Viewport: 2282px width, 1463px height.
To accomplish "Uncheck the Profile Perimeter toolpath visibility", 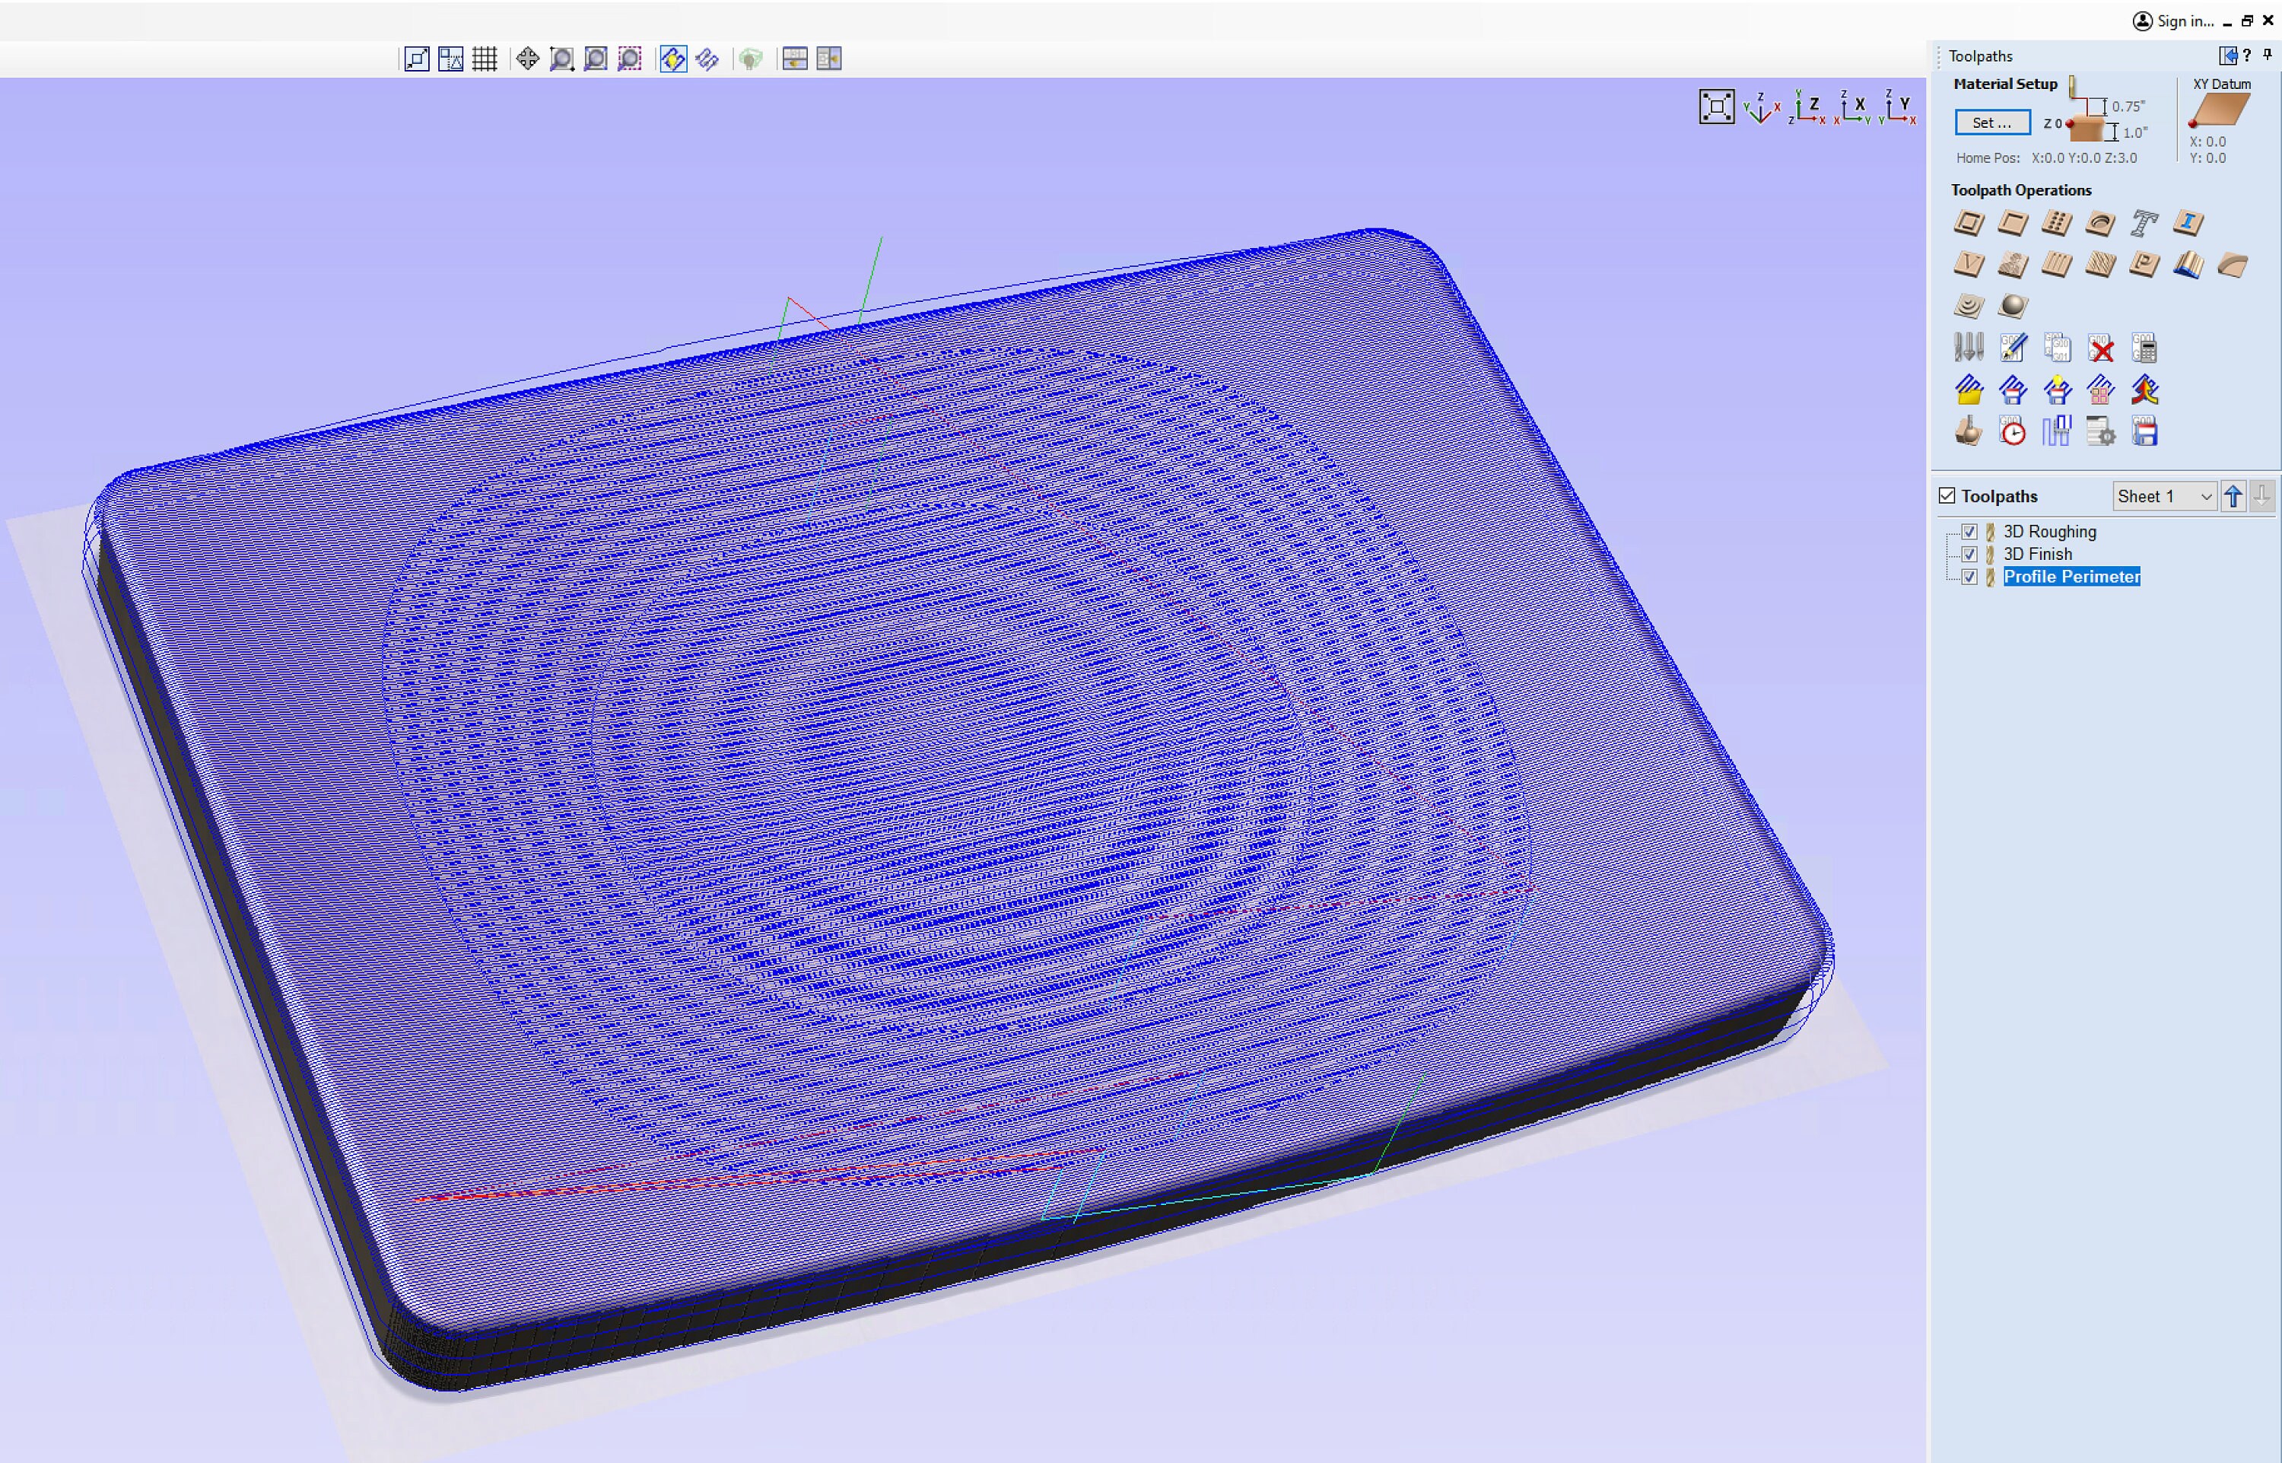I will coord(1971,577).
